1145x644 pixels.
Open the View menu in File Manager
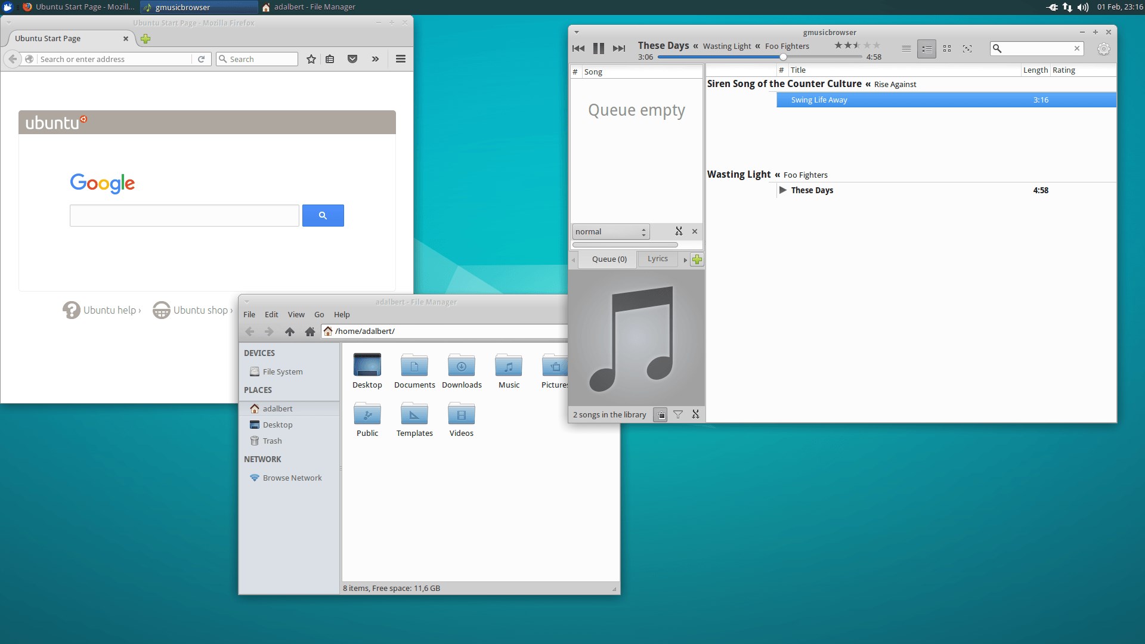pos(296,315)
